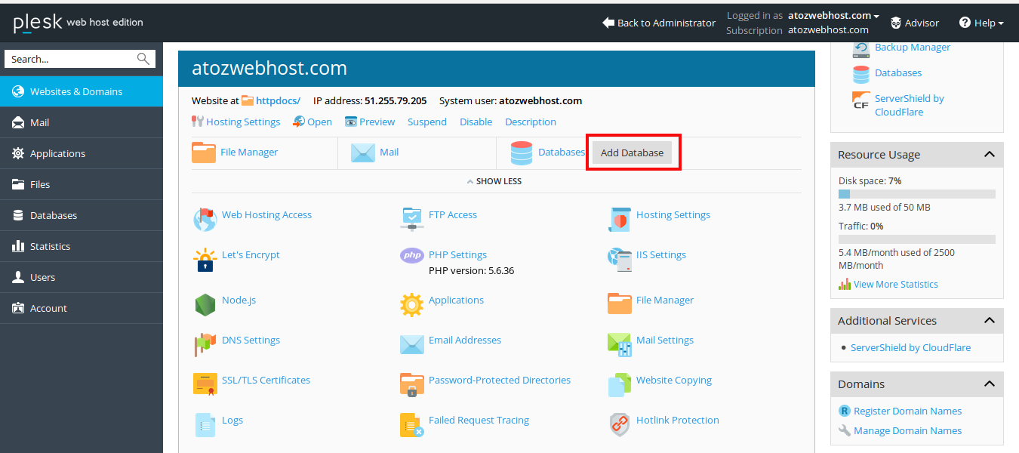Open the Website Copying icon

tap(620, 384)
